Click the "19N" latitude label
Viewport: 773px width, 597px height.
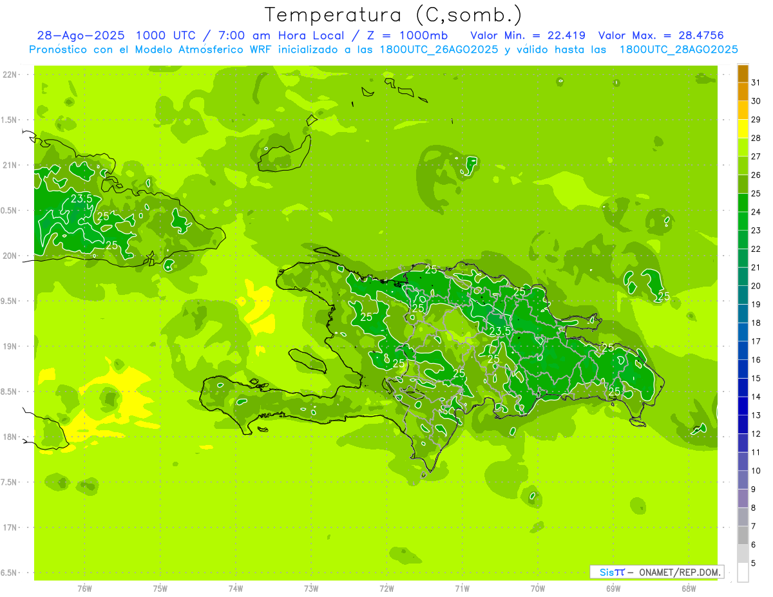coord(10,346)
